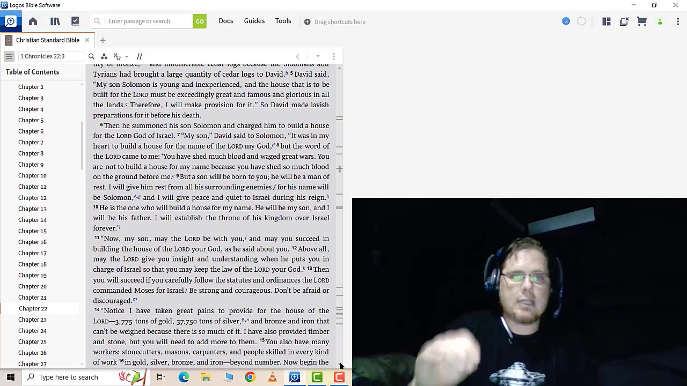Select Chapter 23 in table of contents
This screenshot has width=687, height=386.
pyautogui.click(x=32, y=320)
